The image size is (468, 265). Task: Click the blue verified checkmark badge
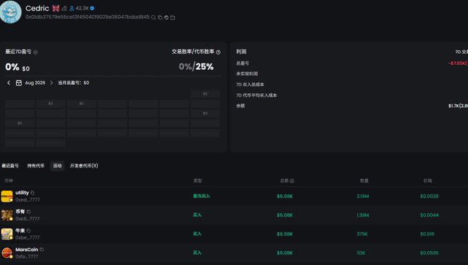pos(92,8)
